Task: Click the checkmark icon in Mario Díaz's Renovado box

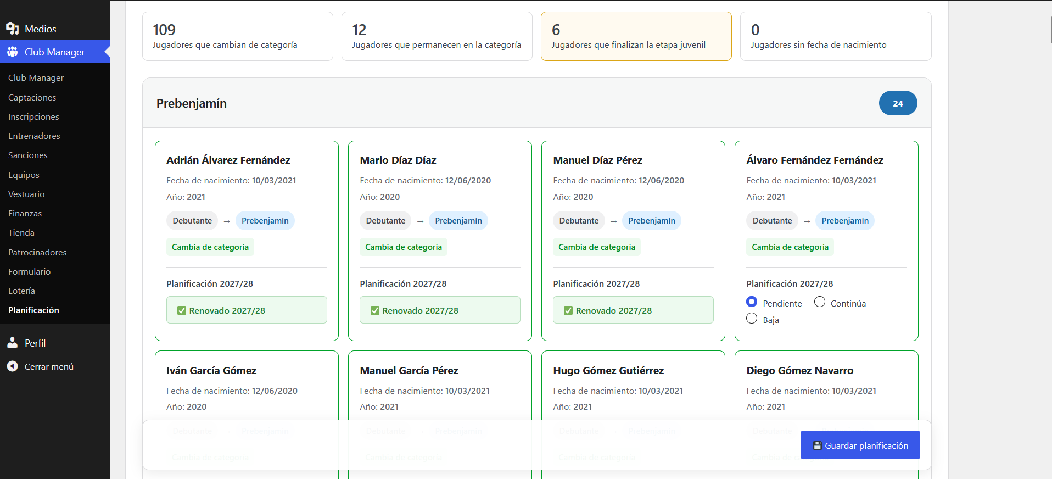Action: [375, 310]
